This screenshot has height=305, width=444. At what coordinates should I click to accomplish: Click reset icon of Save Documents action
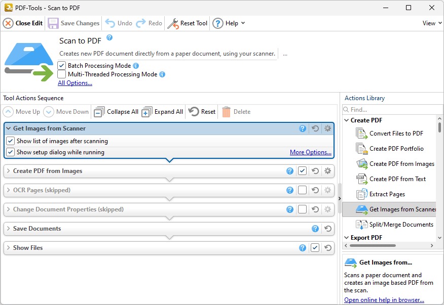pos(328,229)
